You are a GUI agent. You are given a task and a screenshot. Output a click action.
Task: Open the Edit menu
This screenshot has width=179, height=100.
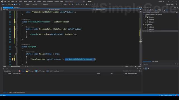coord(9,1)
